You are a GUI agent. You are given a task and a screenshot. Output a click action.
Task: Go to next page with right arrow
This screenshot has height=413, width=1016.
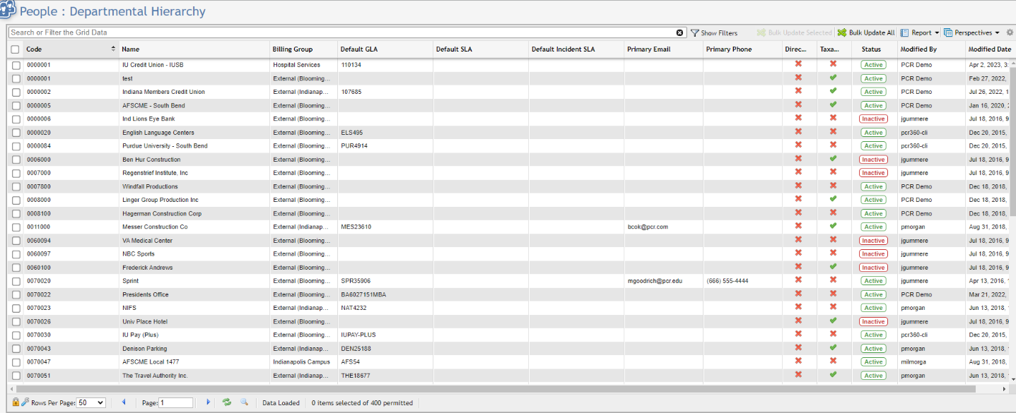pyautogui.click(x=208, y=402)
